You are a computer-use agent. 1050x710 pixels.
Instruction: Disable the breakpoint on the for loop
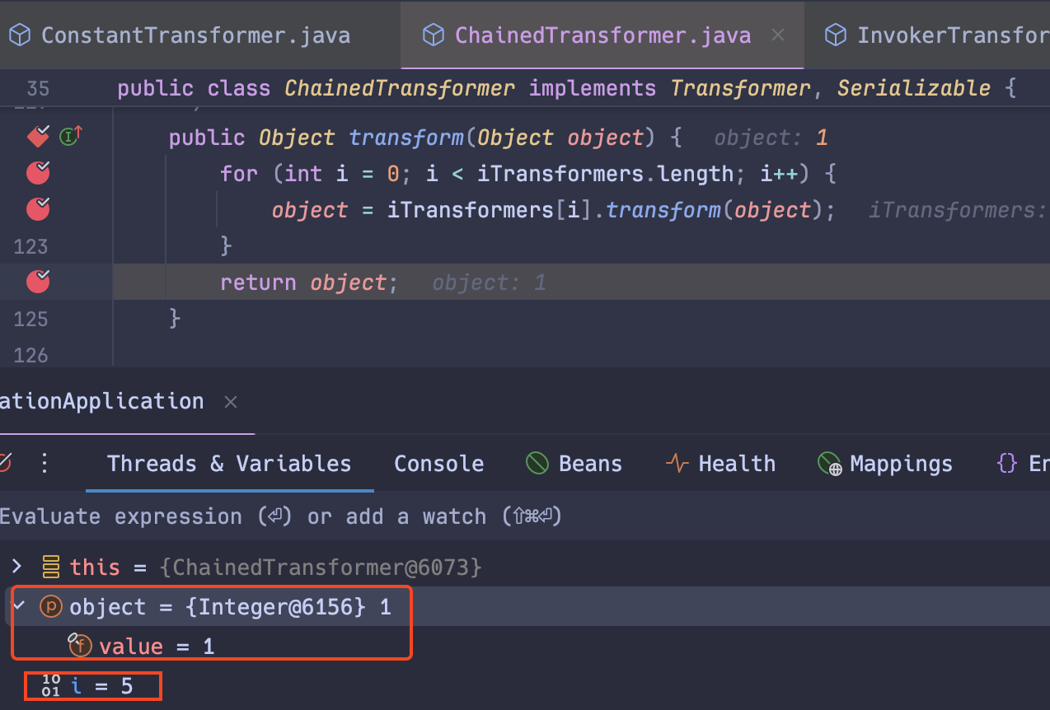(x=37, y=173)
